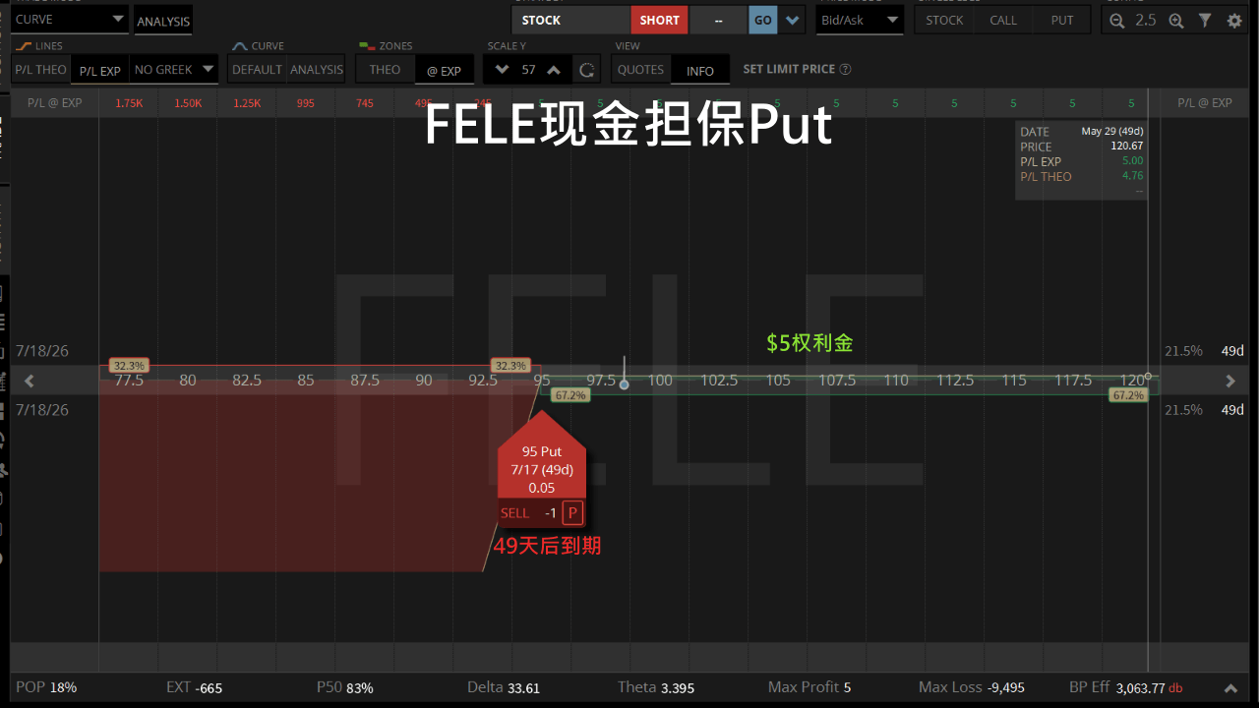Click strike 80 on the axis
1259x708 pixels.
pyautogui.click(x=188, y=381)
